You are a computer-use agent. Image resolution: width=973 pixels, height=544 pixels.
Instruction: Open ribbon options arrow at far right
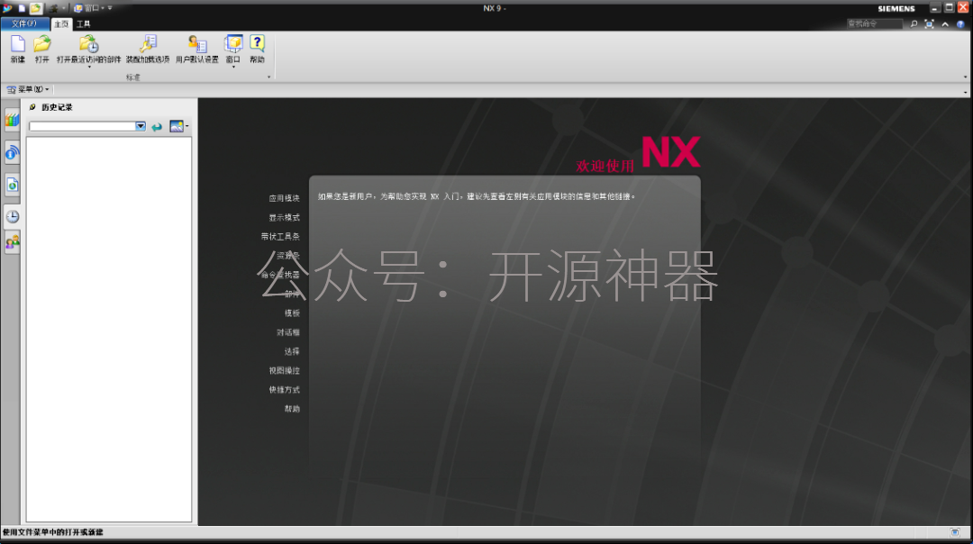pyautogui.click(x=965, y=77)
